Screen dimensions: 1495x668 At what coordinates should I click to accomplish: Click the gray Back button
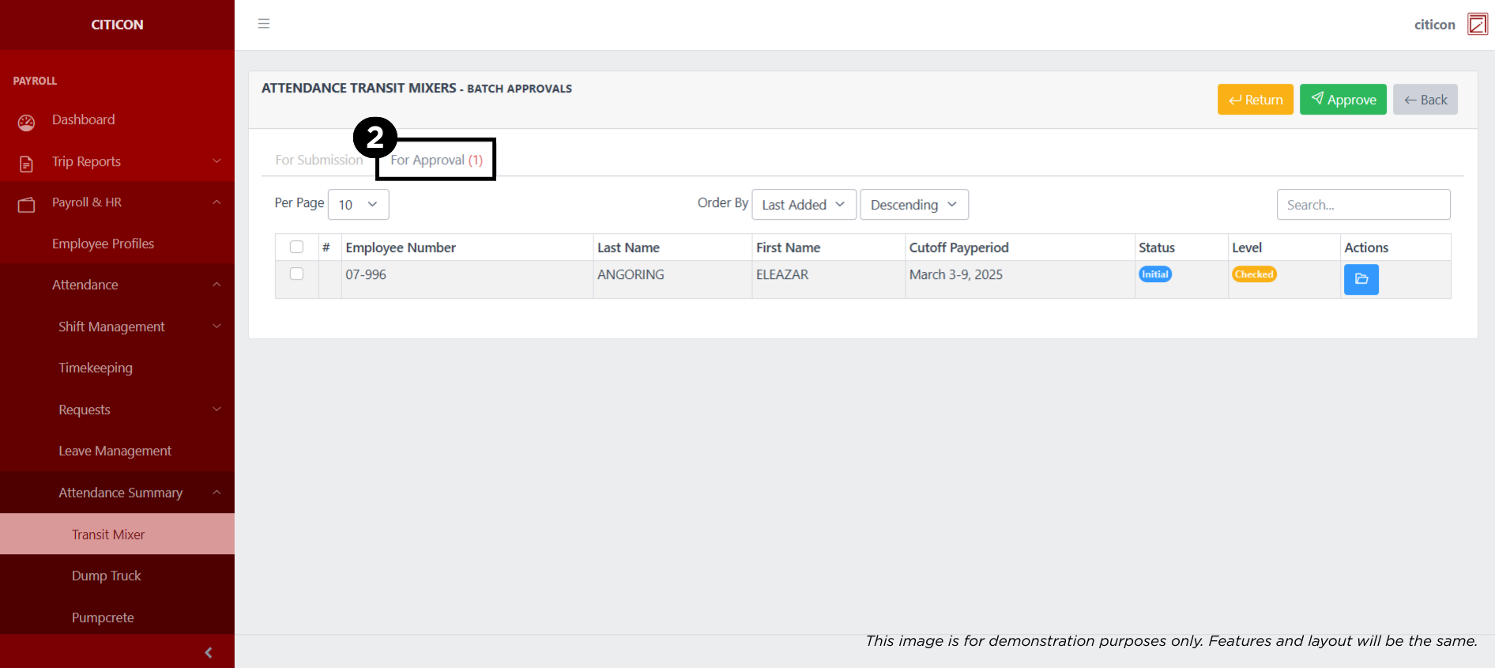tap(1425, 100)
